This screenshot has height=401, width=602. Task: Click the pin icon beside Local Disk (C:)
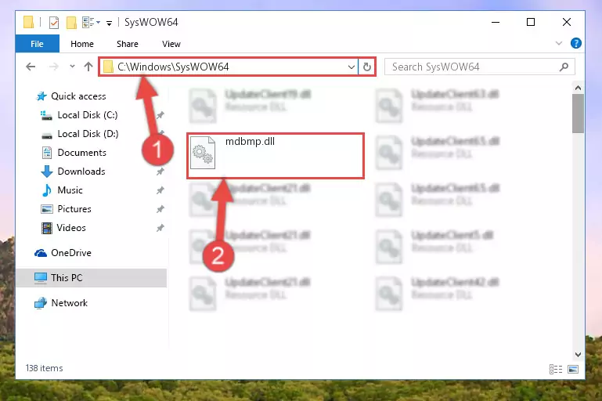click(x=160, y=115)
